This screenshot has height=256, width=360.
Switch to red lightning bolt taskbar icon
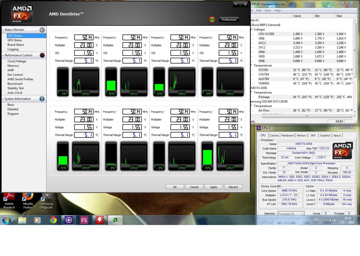click(x=100, y=220)
